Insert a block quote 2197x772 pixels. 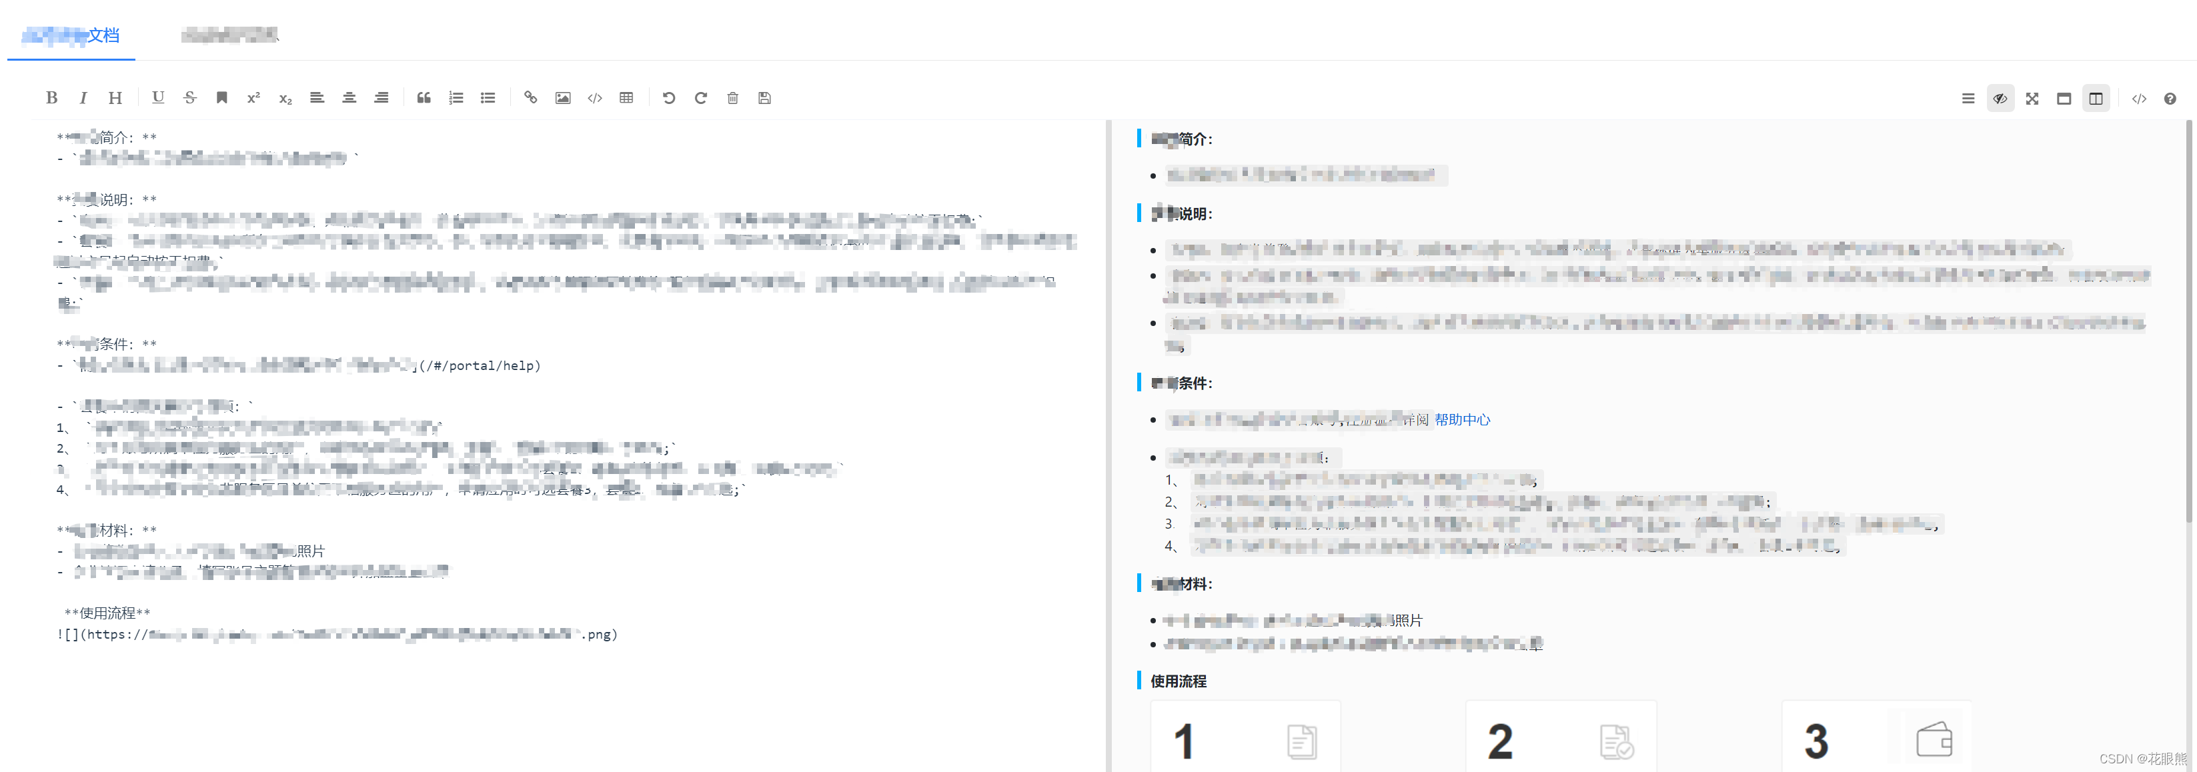[x=424, y=98]
